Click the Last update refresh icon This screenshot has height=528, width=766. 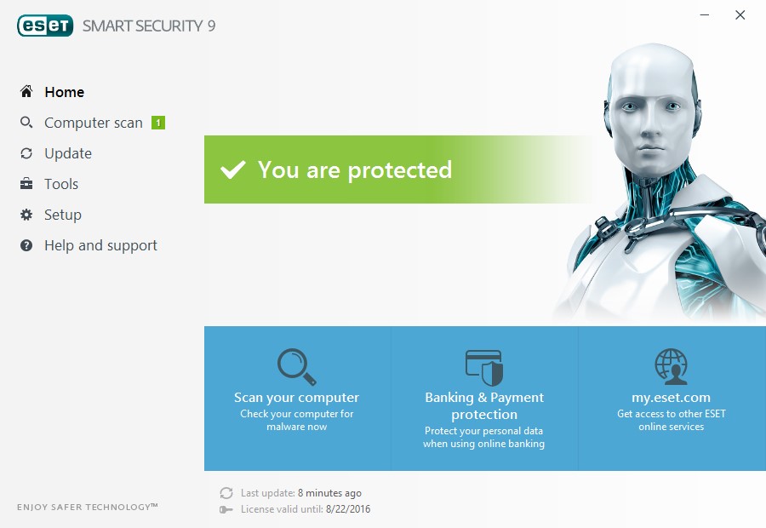(x=226, y=493)
